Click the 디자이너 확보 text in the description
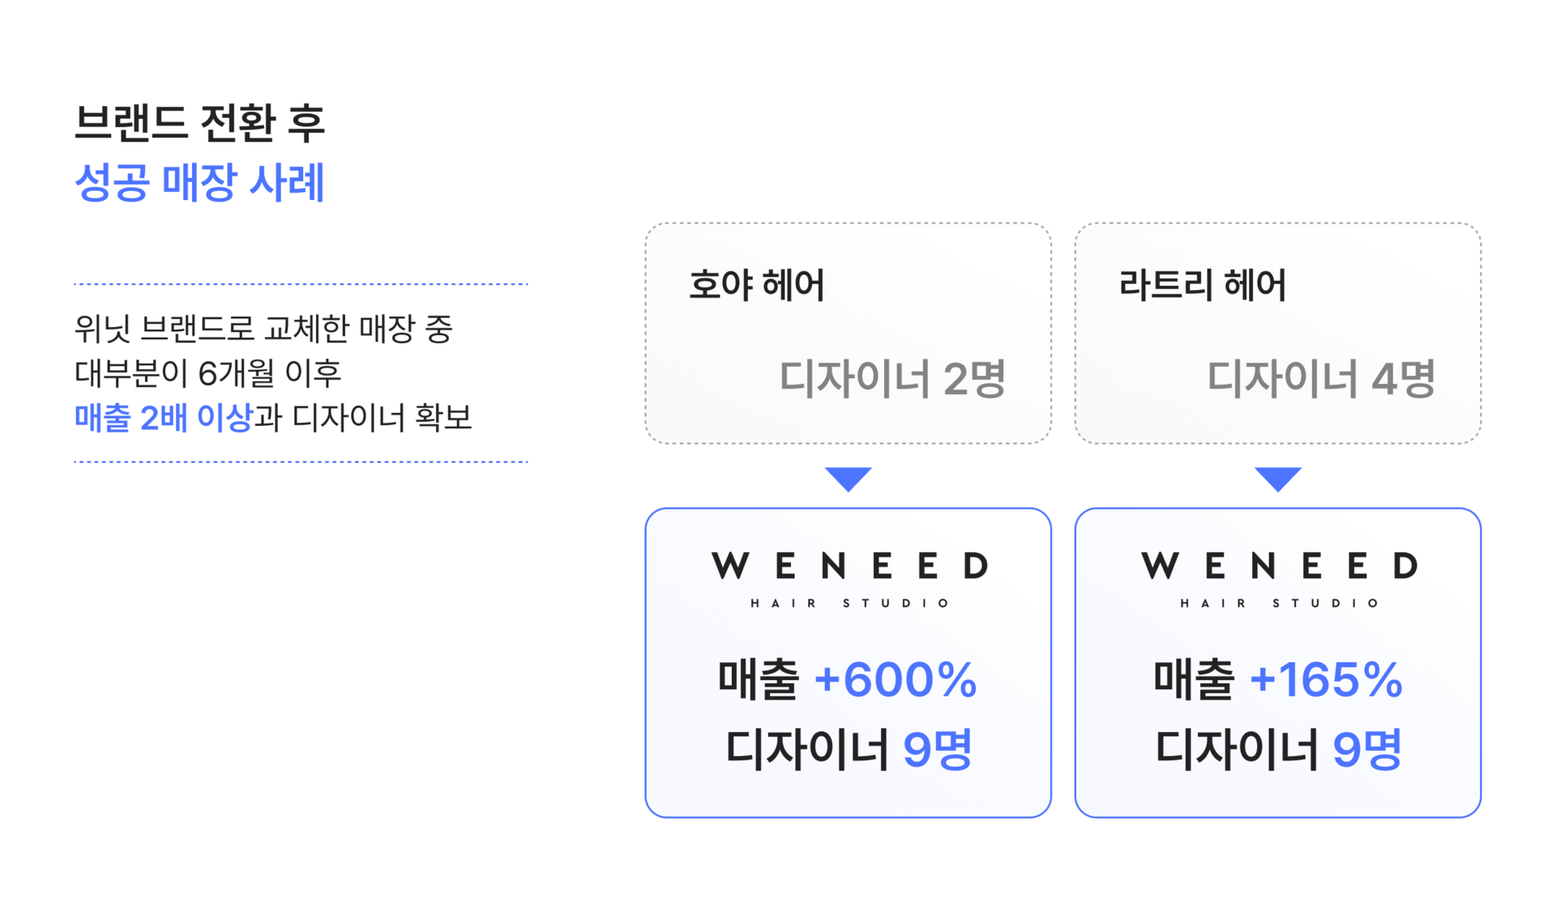1556x911 pixels. [x=382, y=419]
